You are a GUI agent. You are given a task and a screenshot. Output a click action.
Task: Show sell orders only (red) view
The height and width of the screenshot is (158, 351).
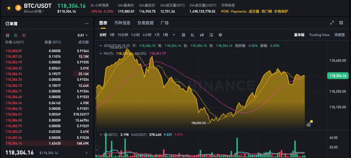coord(24,35)
